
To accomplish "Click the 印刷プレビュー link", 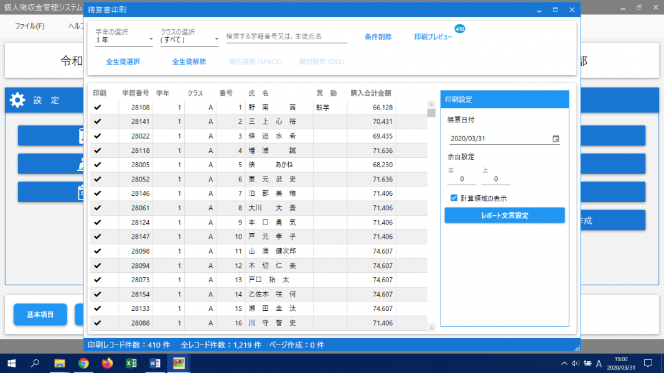I will pos(433,37).
